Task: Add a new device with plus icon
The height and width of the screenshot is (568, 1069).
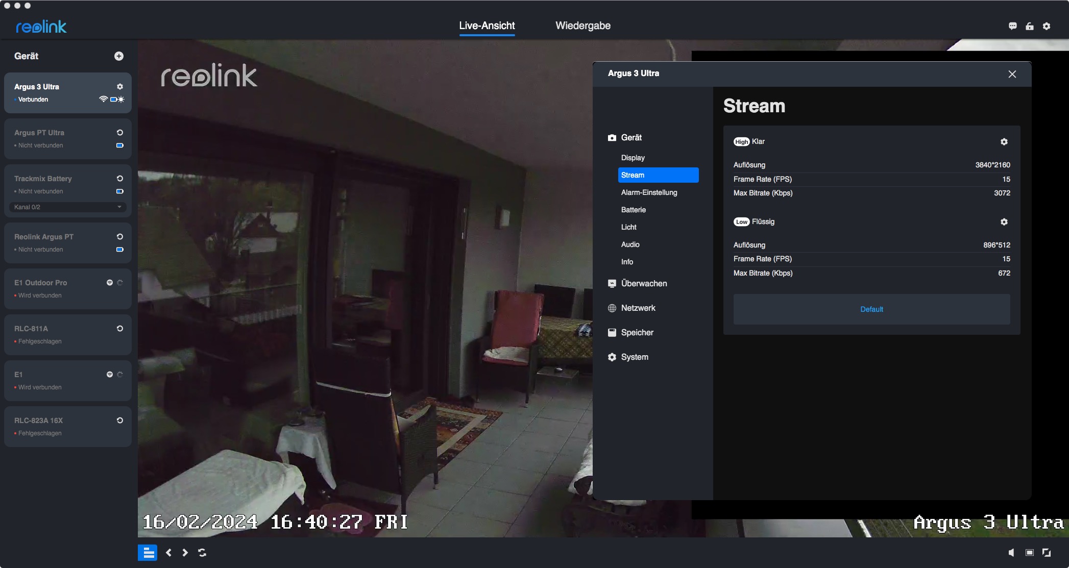Action: (119, 56)
